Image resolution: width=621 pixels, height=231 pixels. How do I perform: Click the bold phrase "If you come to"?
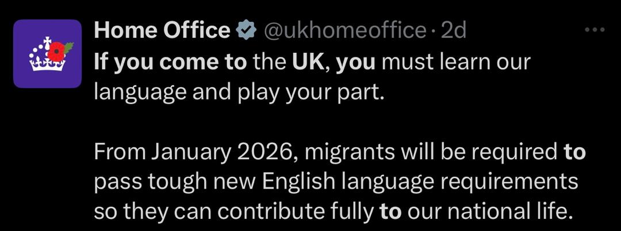tap(170, 62)
